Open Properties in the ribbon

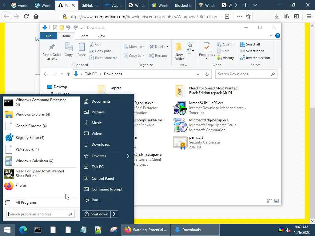(207, 51)
